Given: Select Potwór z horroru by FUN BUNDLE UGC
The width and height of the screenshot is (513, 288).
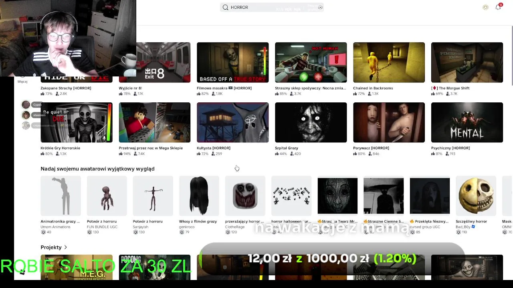Looking at the screenshot, I should (107, 196).
